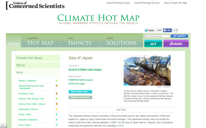Collapse the Asia section in the sidebar
Viewport: 206px width, 128px height.
37,72
